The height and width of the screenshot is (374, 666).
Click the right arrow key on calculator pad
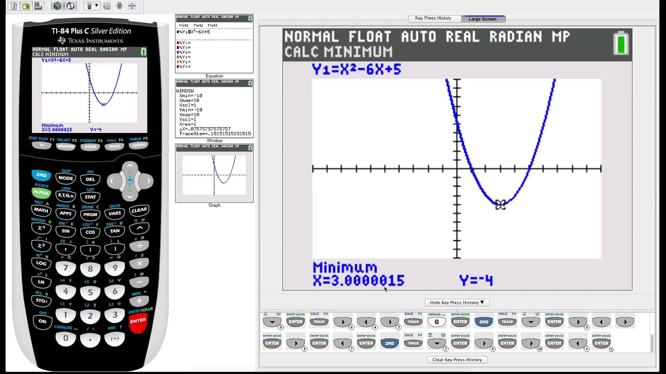(147, 181)
